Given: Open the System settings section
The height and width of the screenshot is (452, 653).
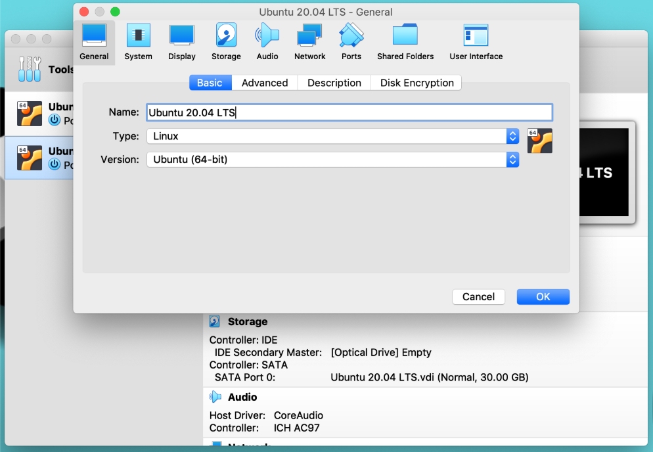Looking at the screenshot, I should tap(138, 42).
